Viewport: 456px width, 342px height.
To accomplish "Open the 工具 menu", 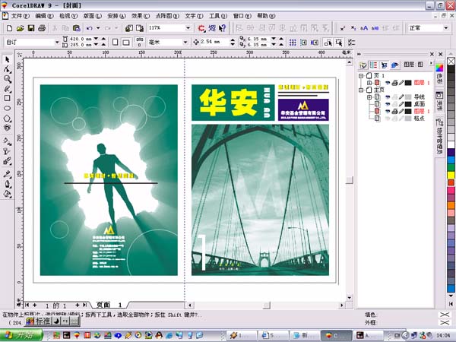I will (x=218, y=16).
